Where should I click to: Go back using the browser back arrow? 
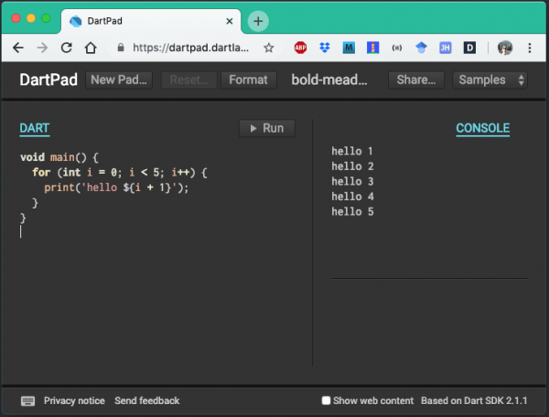18,48
